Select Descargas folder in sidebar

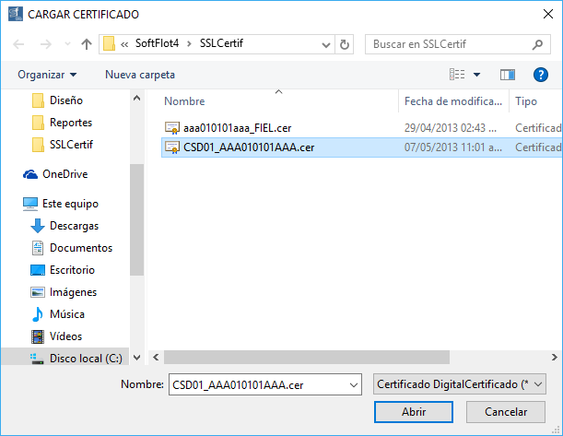point(74,225)
